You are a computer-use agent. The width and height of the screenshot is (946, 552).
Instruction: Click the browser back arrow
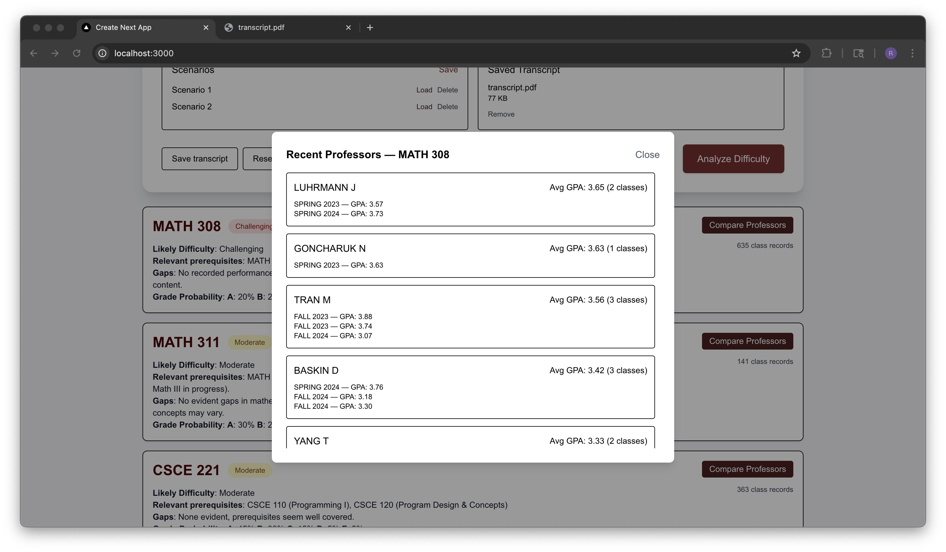click(34, 53)
